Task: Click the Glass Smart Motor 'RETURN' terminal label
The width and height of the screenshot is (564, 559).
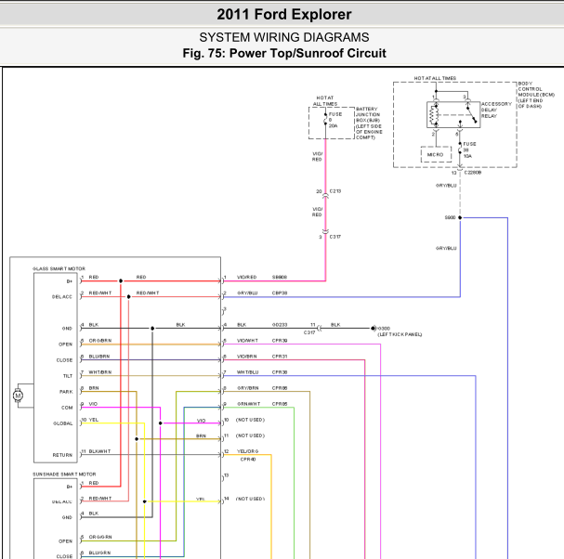Action: click(x=62, y=455)
